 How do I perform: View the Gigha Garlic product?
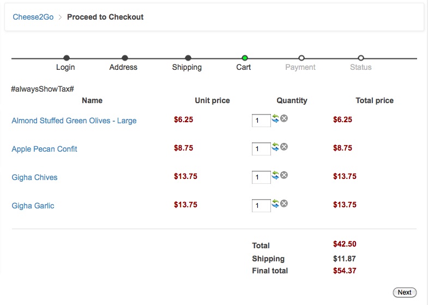33,206
